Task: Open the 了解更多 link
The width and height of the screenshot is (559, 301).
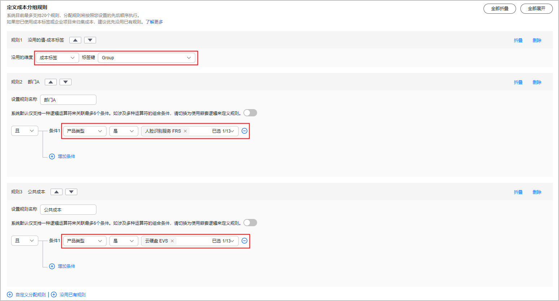Action: (154, 22)
